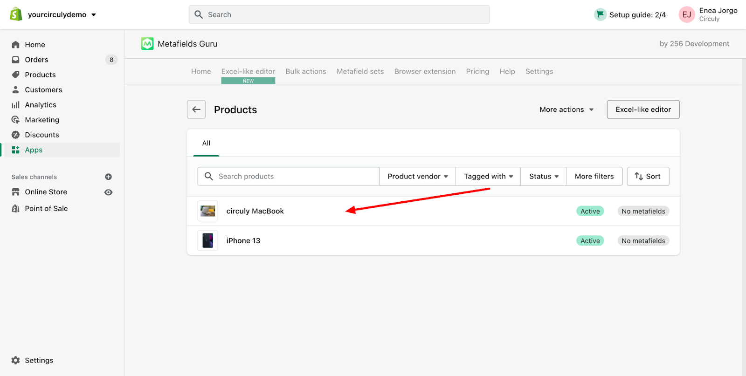The width and height of the screenshot is (746, 376).
Task: Add a sales channel with plus icon
Action: (109, 177)
